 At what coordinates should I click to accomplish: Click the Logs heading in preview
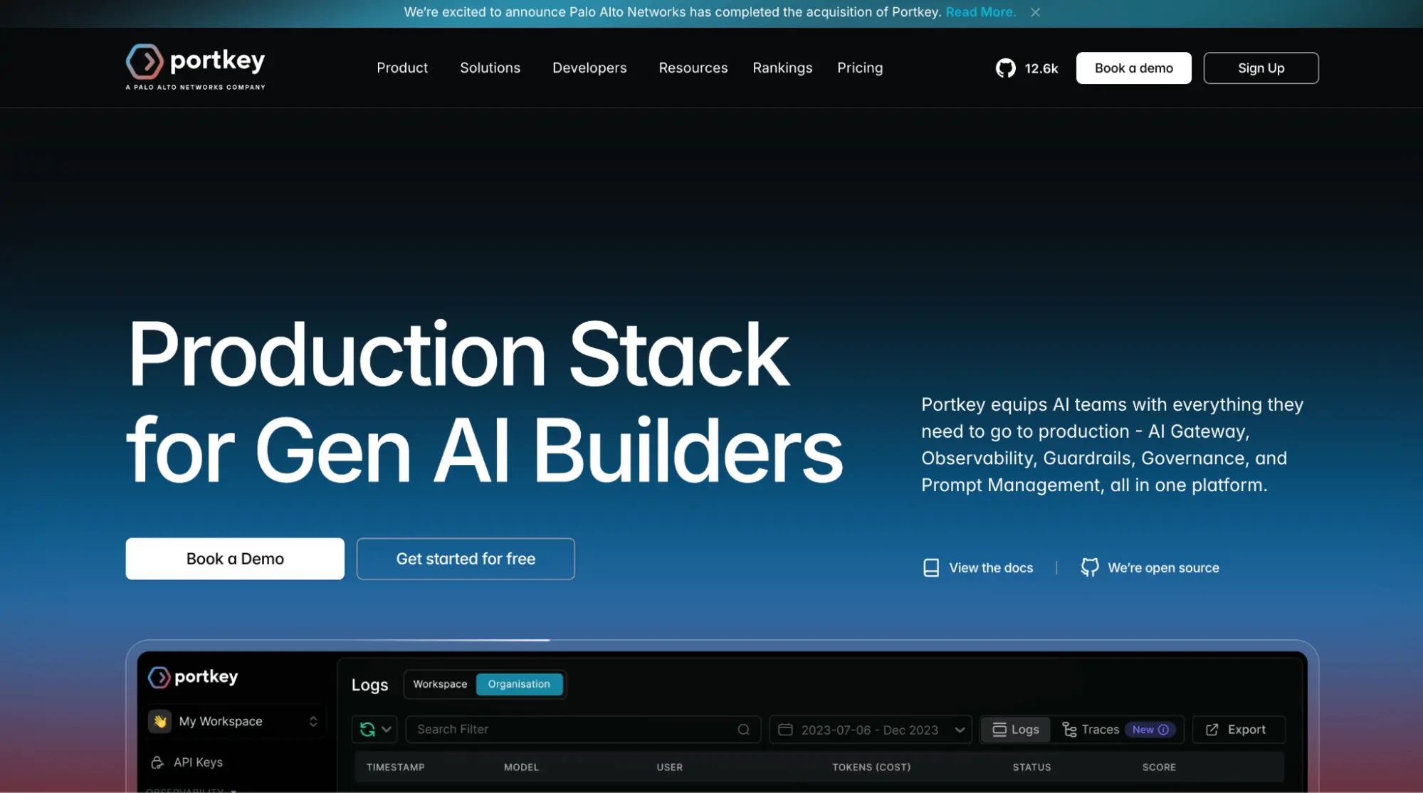click(369, 685)
